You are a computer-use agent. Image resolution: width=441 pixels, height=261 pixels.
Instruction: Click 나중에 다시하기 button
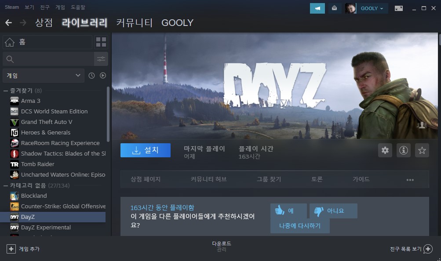(x=300, y=226)
